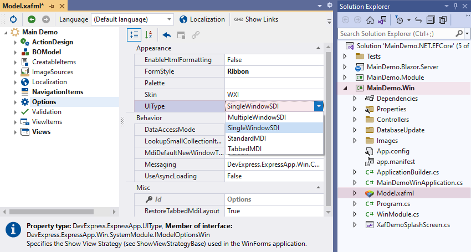
Task: Click the model tree horizontal scrollbar
Action: [52, 212]
